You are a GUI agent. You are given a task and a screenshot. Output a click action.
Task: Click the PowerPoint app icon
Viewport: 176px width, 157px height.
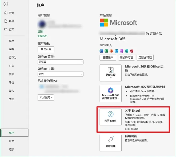pyautogui.click(x=111, y=51)
